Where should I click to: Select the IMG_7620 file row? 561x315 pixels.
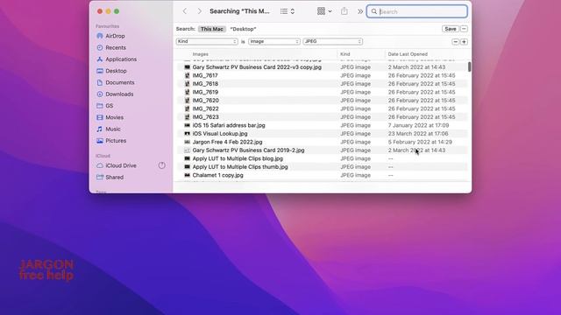(x=322, y=101)
